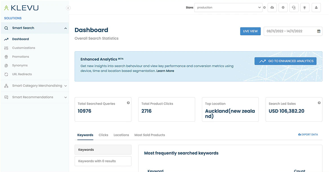Select Keywords with 0 results option
Viewport: 329px width, 172px height.
coord(103,161)
